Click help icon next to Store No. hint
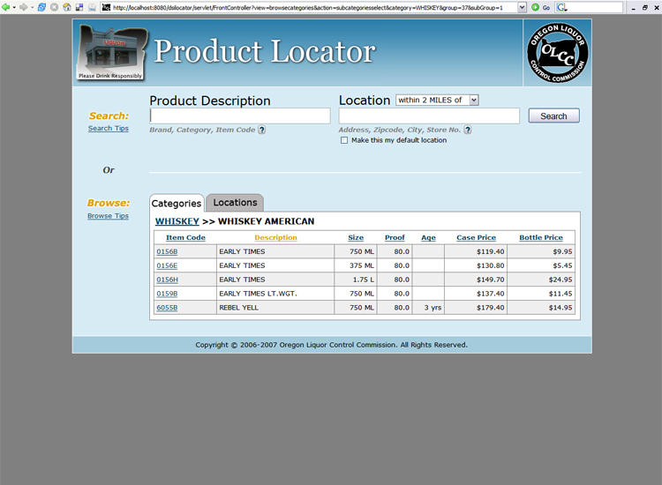The width and height of the screenshot is (662, 485). point(467,130)
